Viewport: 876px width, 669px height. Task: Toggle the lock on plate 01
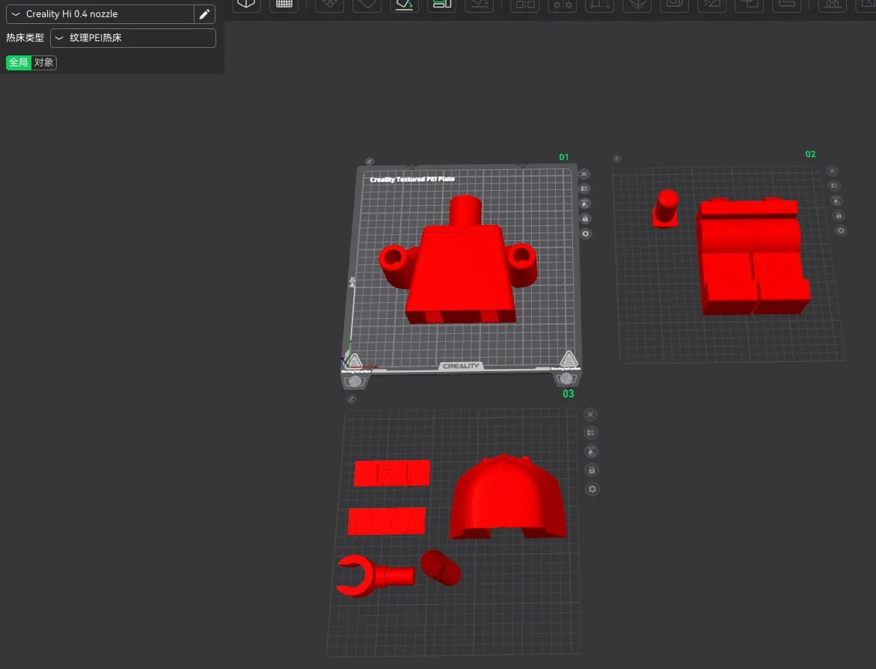(x=585, y=219)
